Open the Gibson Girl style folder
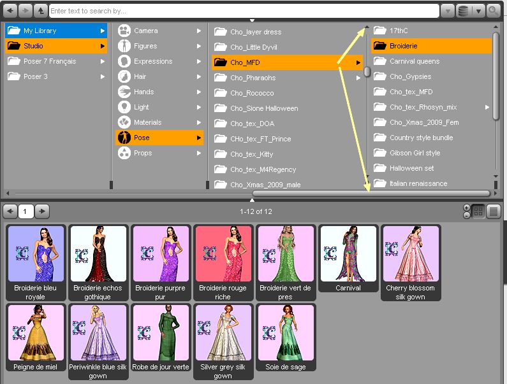Image resolution: width=507 pixels, height=384 pixels. coord(431,153)
